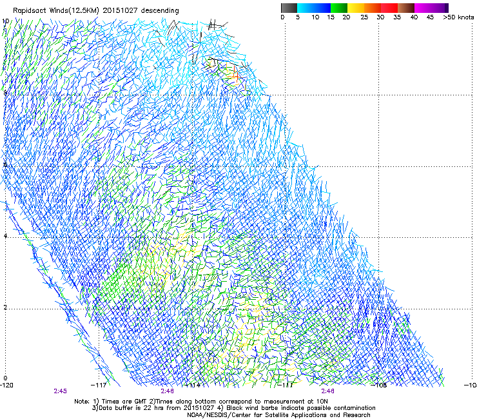The height and width of the screenshot is (419, 477).
Task: Click the green 15-20 knots legend swatch
Action: click(339, 8)
